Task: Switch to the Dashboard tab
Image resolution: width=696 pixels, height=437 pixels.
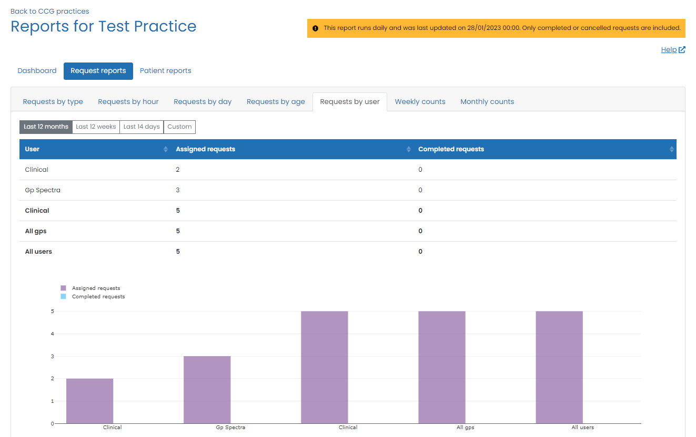Action: pyautogui.click(x=37, y=70)
